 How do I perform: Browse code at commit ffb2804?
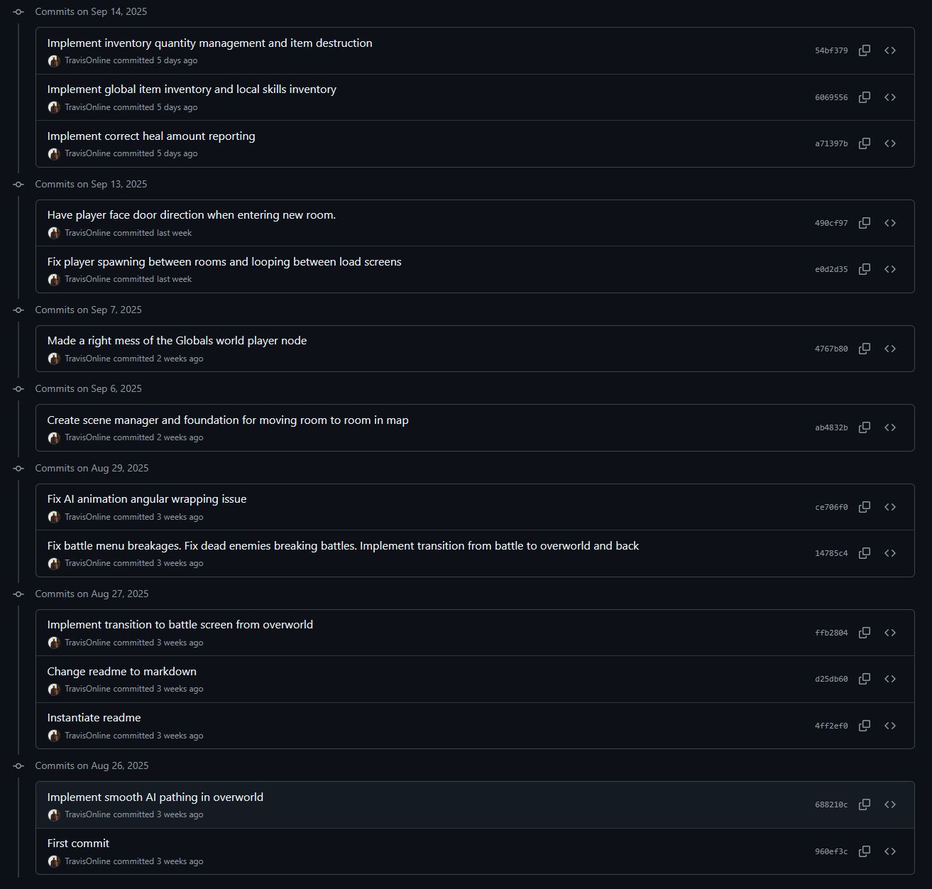click(x=891, y=633)
